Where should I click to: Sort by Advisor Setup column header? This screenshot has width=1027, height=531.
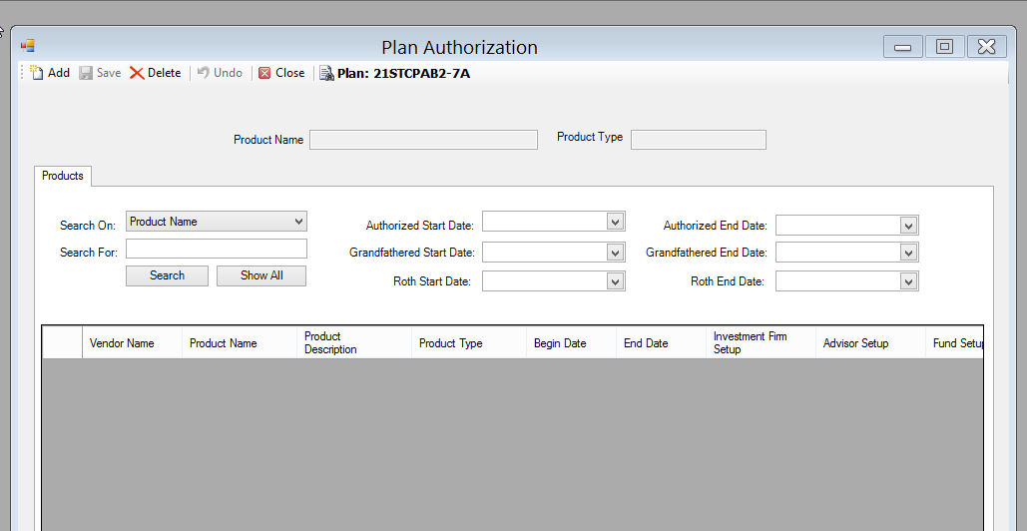click(x=870, y=343)
